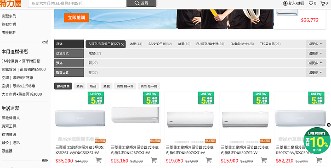Open 周邊配件 sidebar link

pos(9,33)
